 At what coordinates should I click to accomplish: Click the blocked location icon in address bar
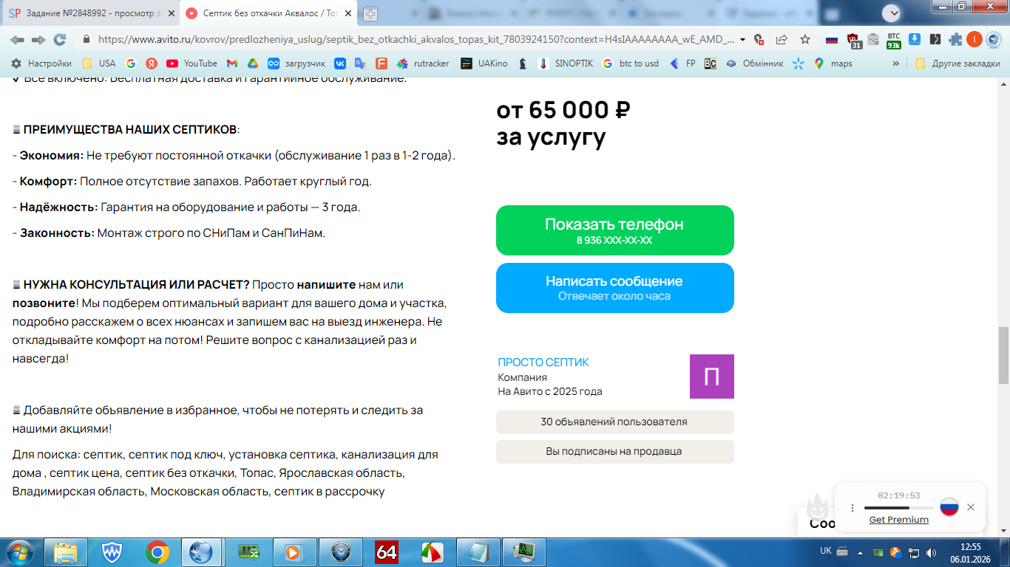tap(759, 40)
